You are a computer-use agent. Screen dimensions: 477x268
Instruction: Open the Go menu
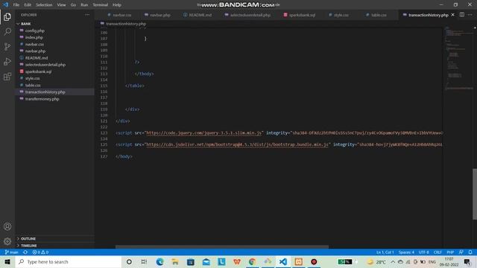(73, 5)
